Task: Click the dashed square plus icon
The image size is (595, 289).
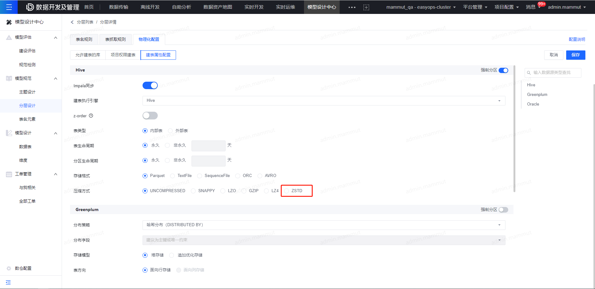Action: (366, 7)
